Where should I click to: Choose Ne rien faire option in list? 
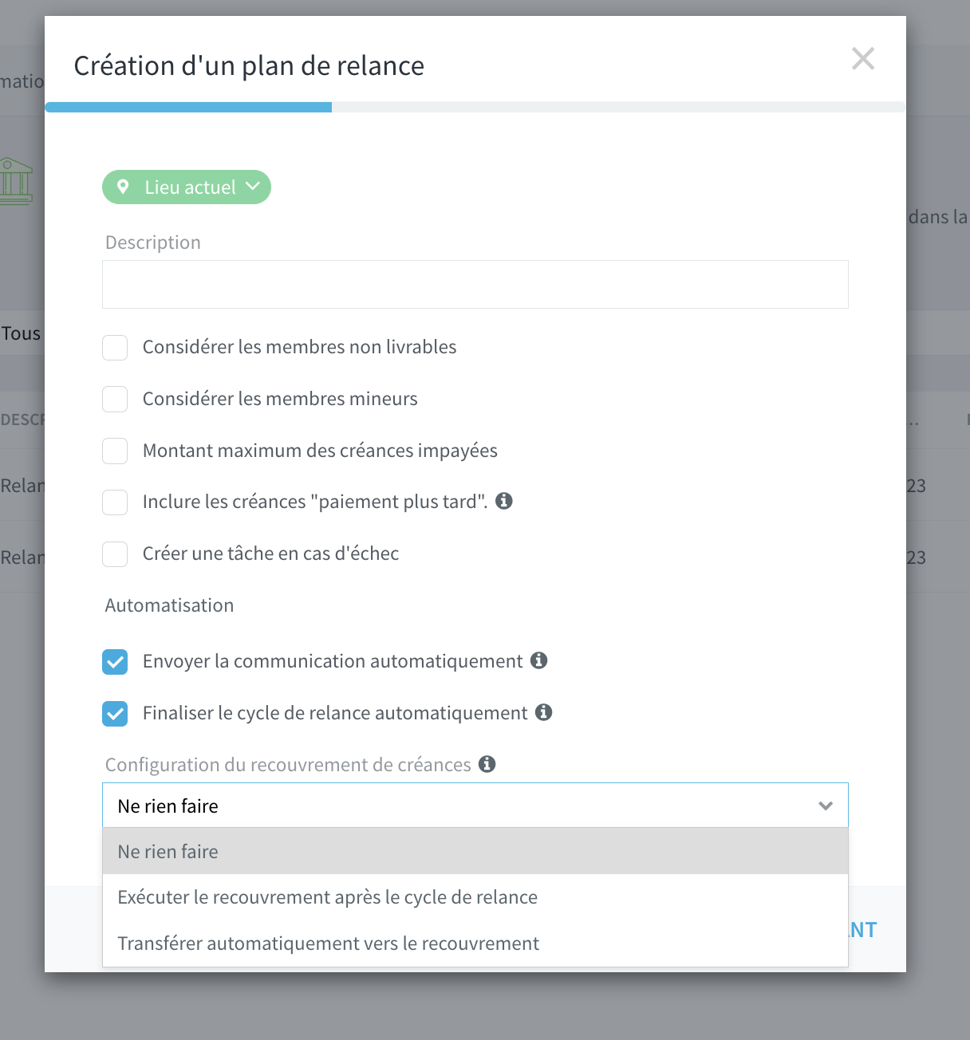pos(475,852)
